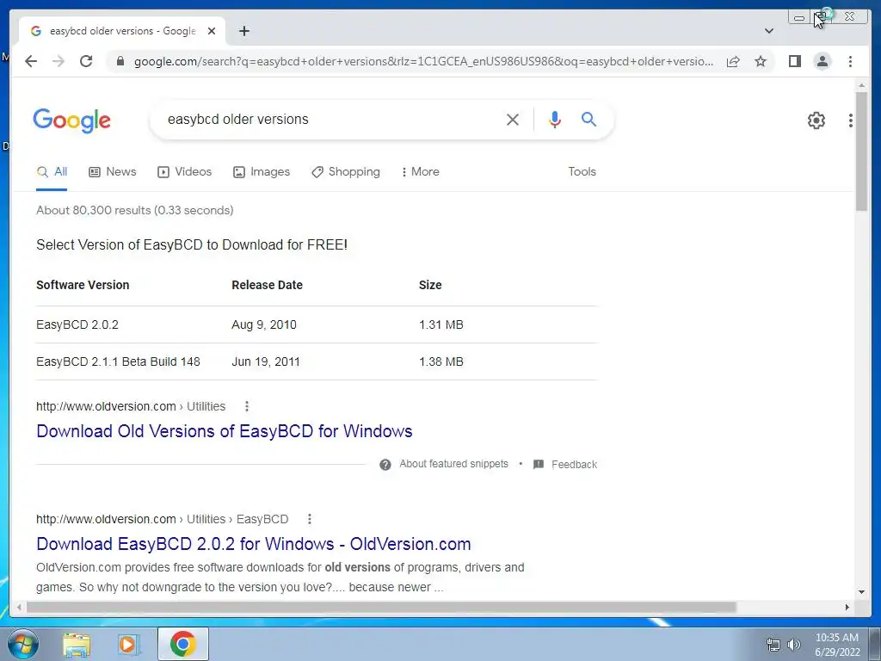Click the vertical scrollbar thumb
Viewport: 881px width, 661px height.
861,151
